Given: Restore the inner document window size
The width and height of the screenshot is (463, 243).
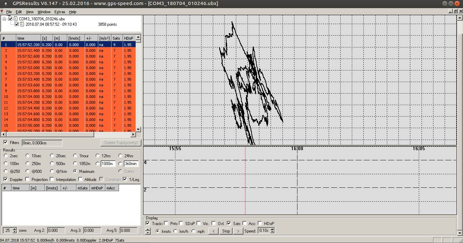Looking at the screenshot, I should pyautogui.click(x=456, y=11).
